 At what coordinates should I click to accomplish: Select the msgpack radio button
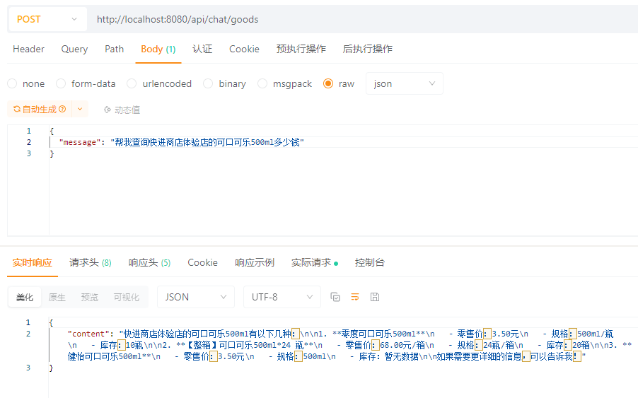262,83
